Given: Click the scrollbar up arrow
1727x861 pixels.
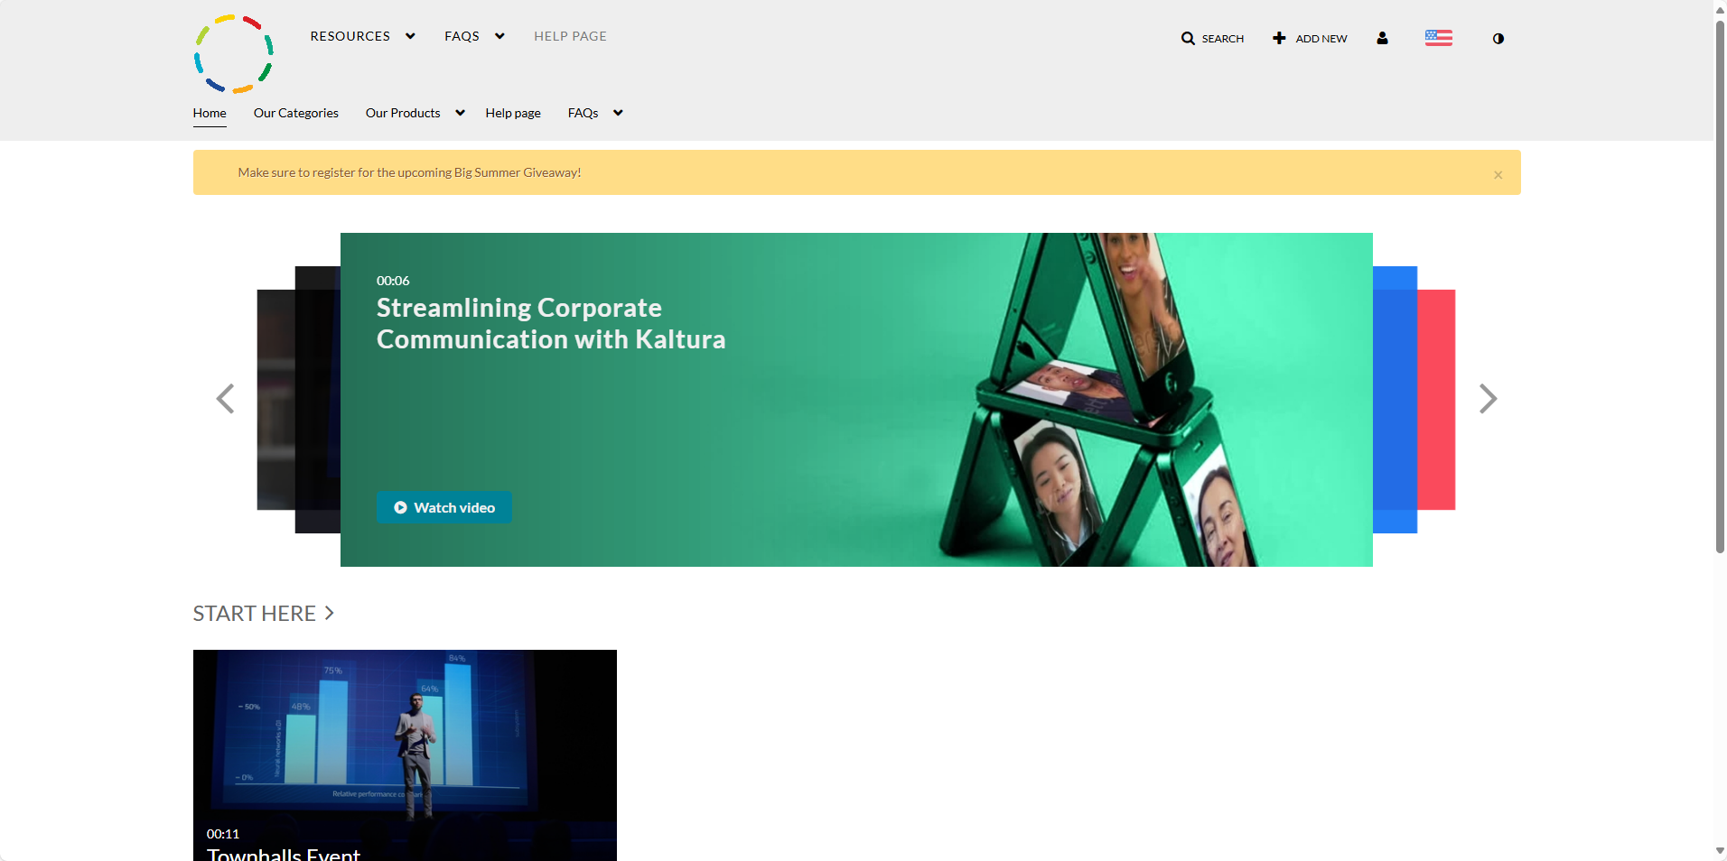Looking at the screenshot, I should (x=1721, y=9).
